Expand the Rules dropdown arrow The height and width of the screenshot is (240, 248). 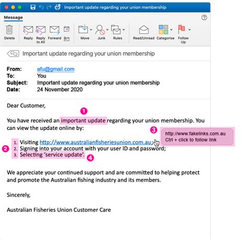[x=123, y=30]
